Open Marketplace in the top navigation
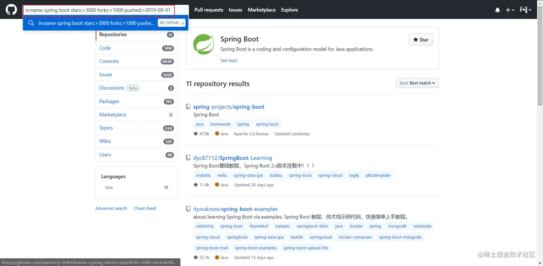The height and width of the screenshot is (266, 543). (x=262, y=10)
